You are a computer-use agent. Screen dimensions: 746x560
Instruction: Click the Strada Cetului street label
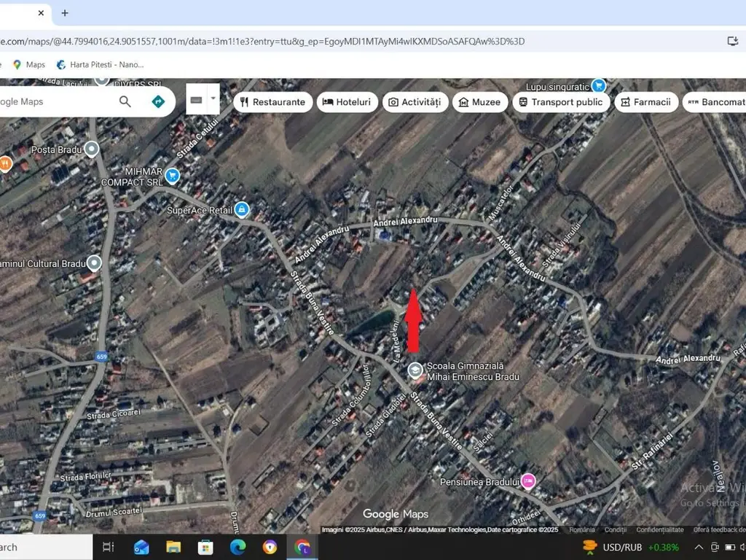[197, 138]
